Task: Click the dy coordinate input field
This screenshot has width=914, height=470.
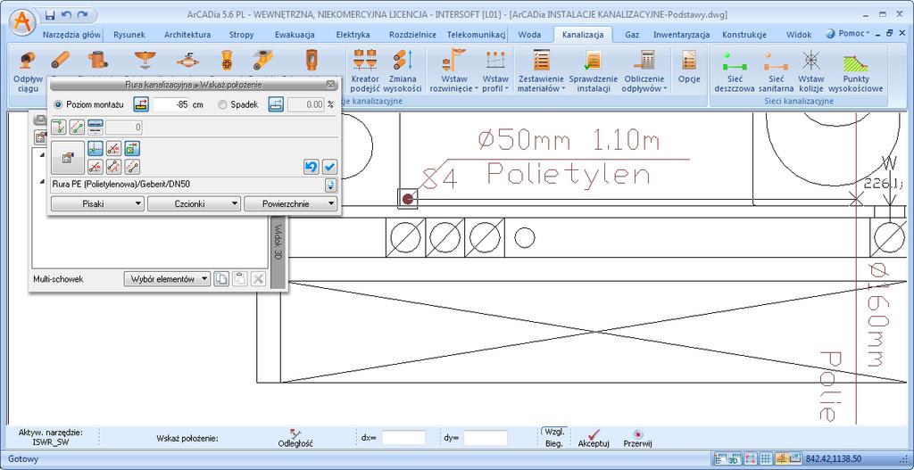Action: coord(486,438)
